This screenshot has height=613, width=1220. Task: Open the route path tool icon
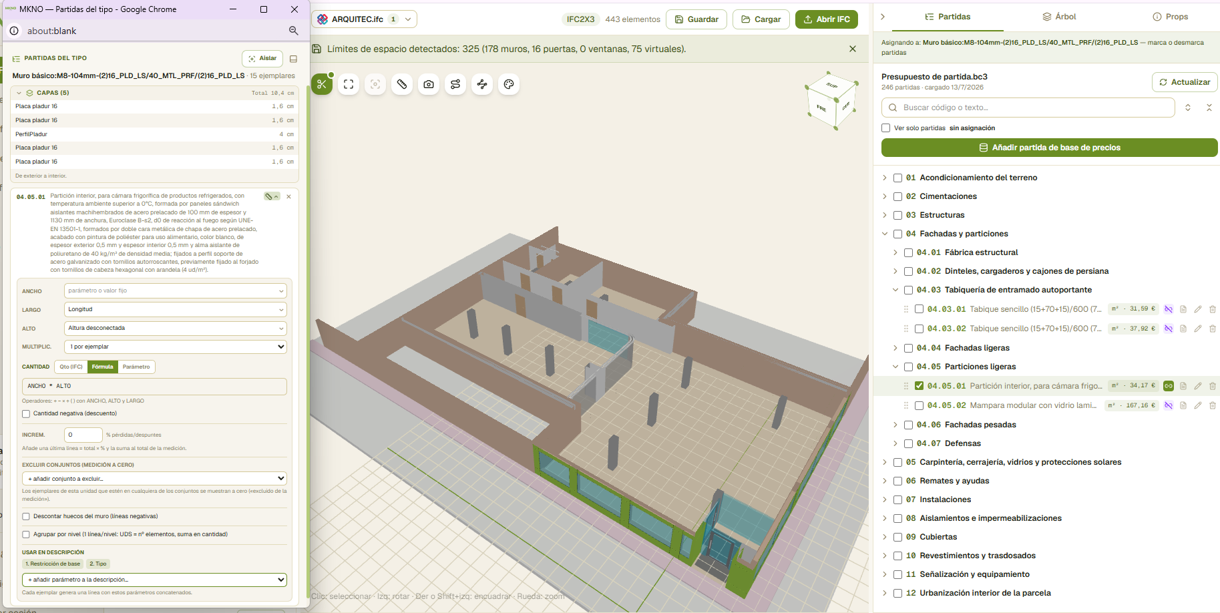point(455,84)
